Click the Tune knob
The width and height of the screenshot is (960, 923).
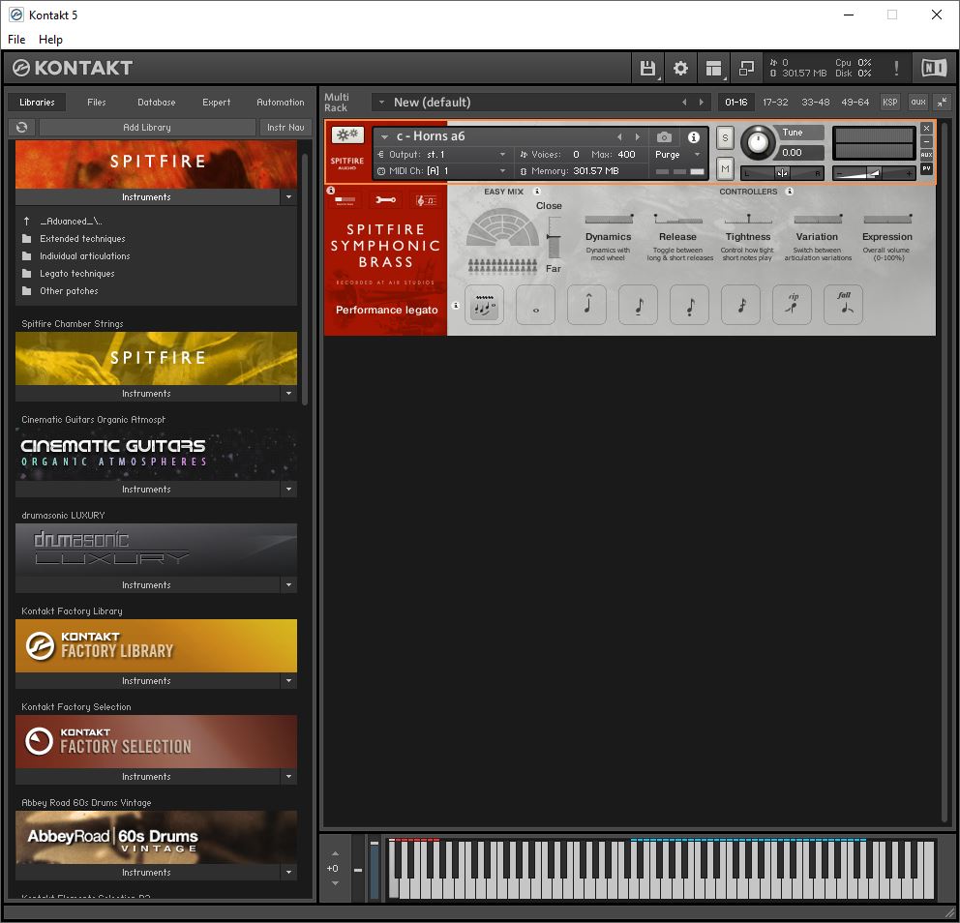pos(758,142)
